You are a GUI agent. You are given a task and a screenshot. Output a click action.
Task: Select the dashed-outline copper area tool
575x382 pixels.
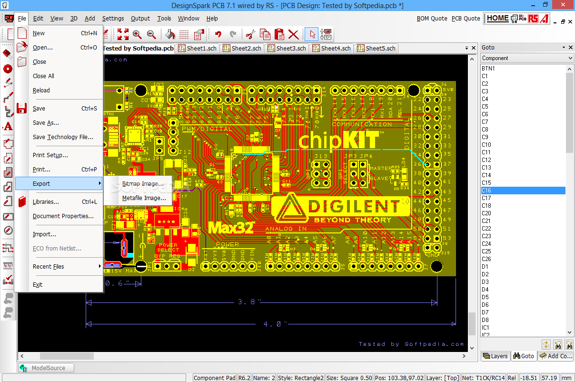[8, 158]
